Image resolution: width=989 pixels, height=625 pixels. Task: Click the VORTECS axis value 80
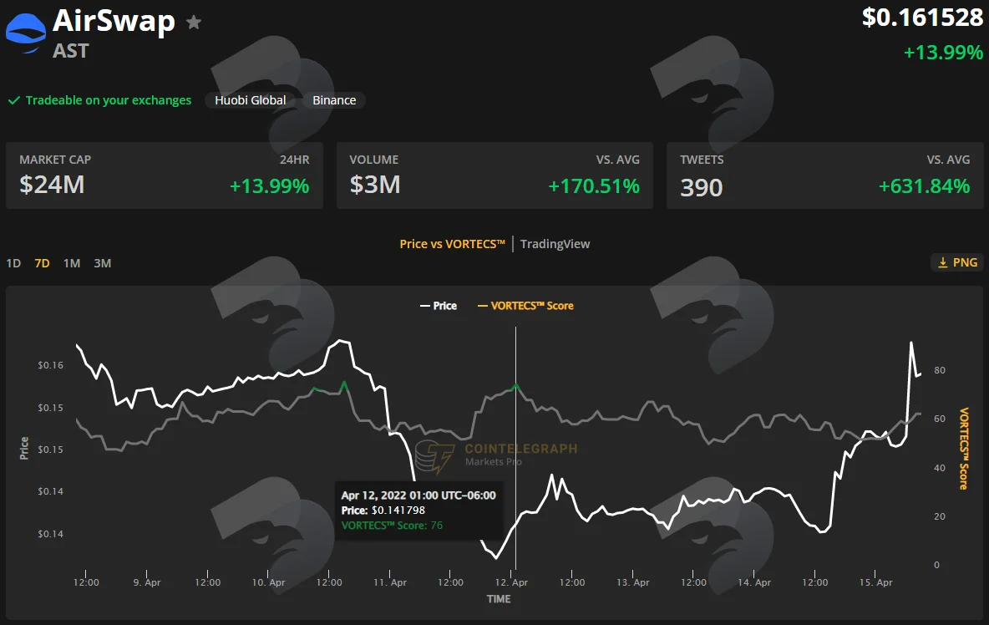click(940, 370)
